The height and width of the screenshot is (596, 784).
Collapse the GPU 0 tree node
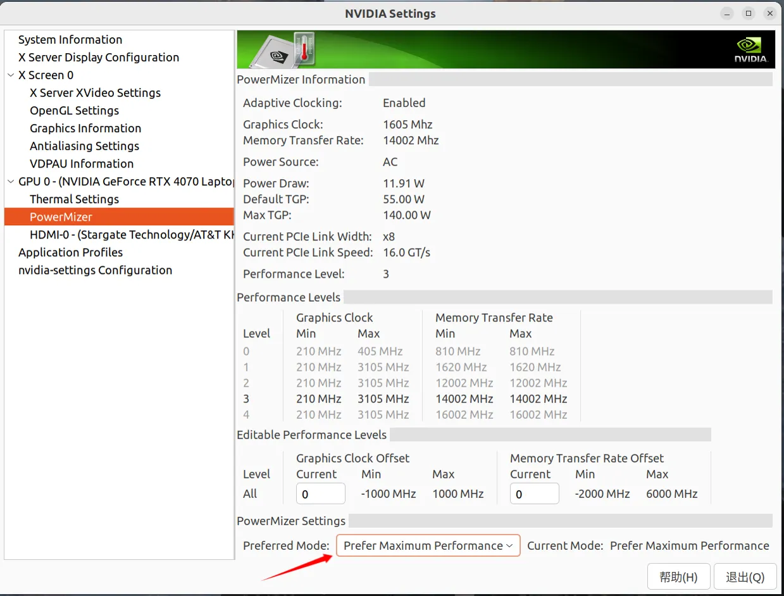pos(11,182)
